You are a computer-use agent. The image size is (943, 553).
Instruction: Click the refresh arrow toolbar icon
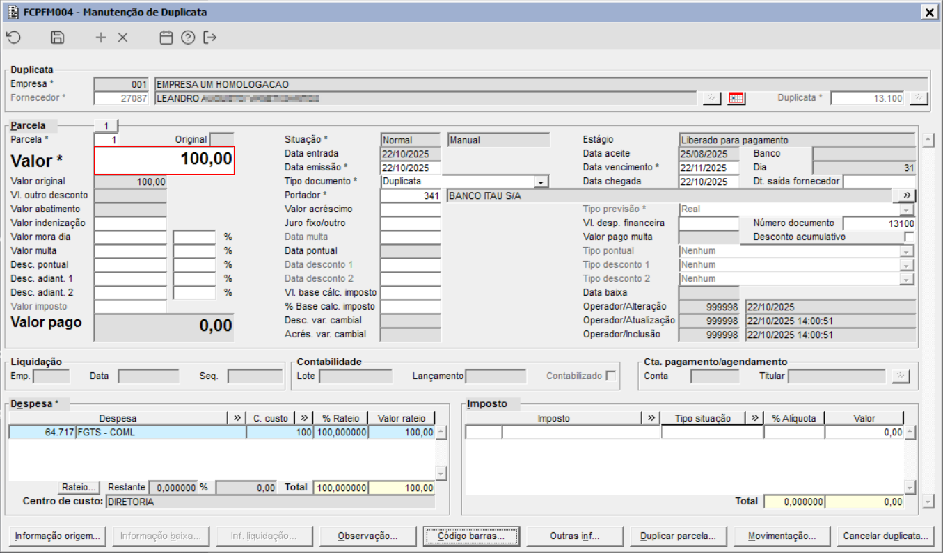(13, 38)
